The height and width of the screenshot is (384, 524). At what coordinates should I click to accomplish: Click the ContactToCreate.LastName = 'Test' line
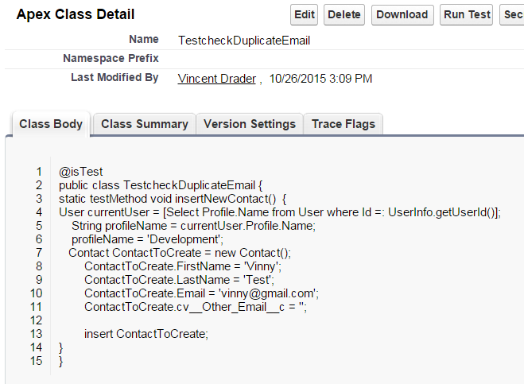pyautogui.click(x=179, y=280)
